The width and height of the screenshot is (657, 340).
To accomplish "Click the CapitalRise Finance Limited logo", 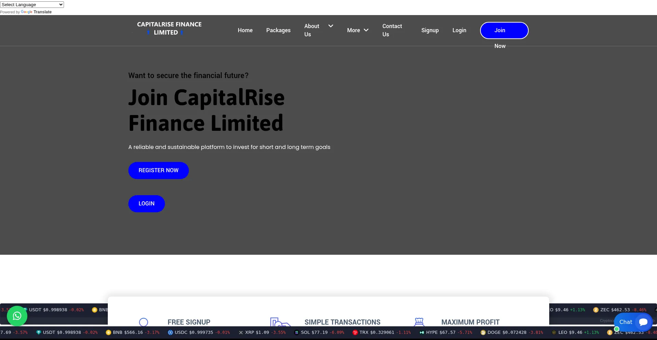I will tap(169, 28).
